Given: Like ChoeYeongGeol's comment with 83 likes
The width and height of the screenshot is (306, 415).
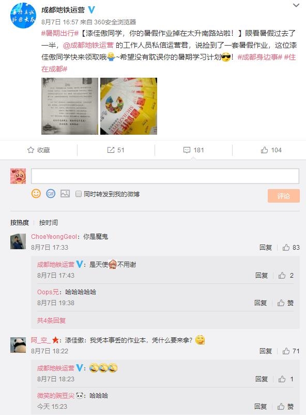Looking at the screenshot, I should 286,248.
